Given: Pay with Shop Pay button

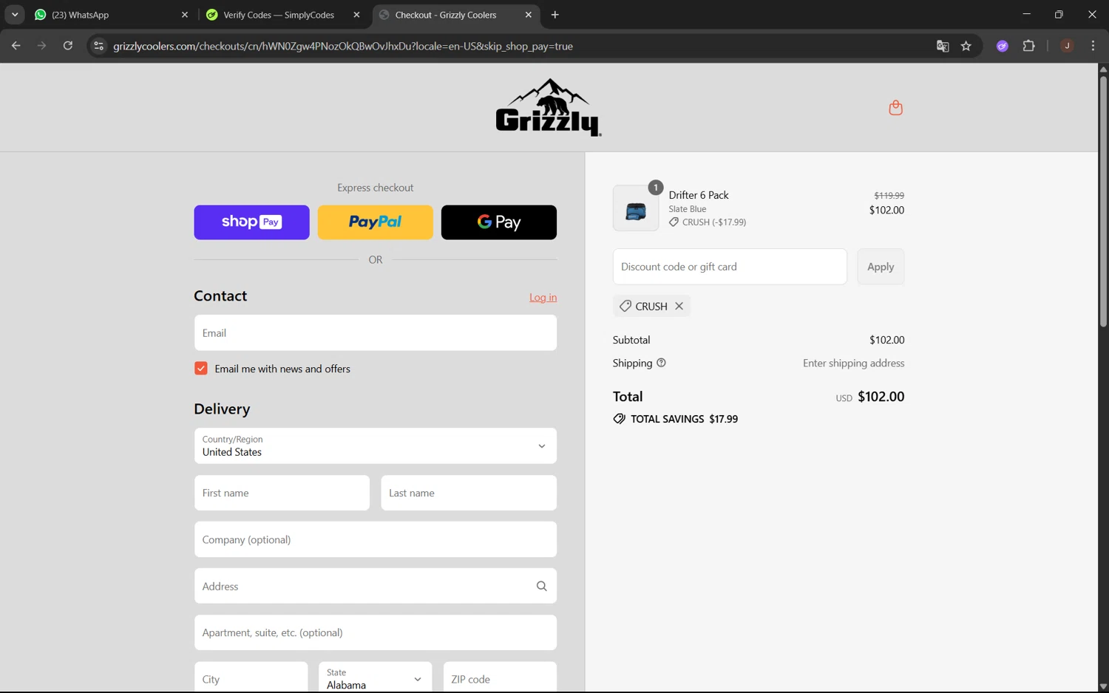Looking at the screenshot, I should (251, 222).
